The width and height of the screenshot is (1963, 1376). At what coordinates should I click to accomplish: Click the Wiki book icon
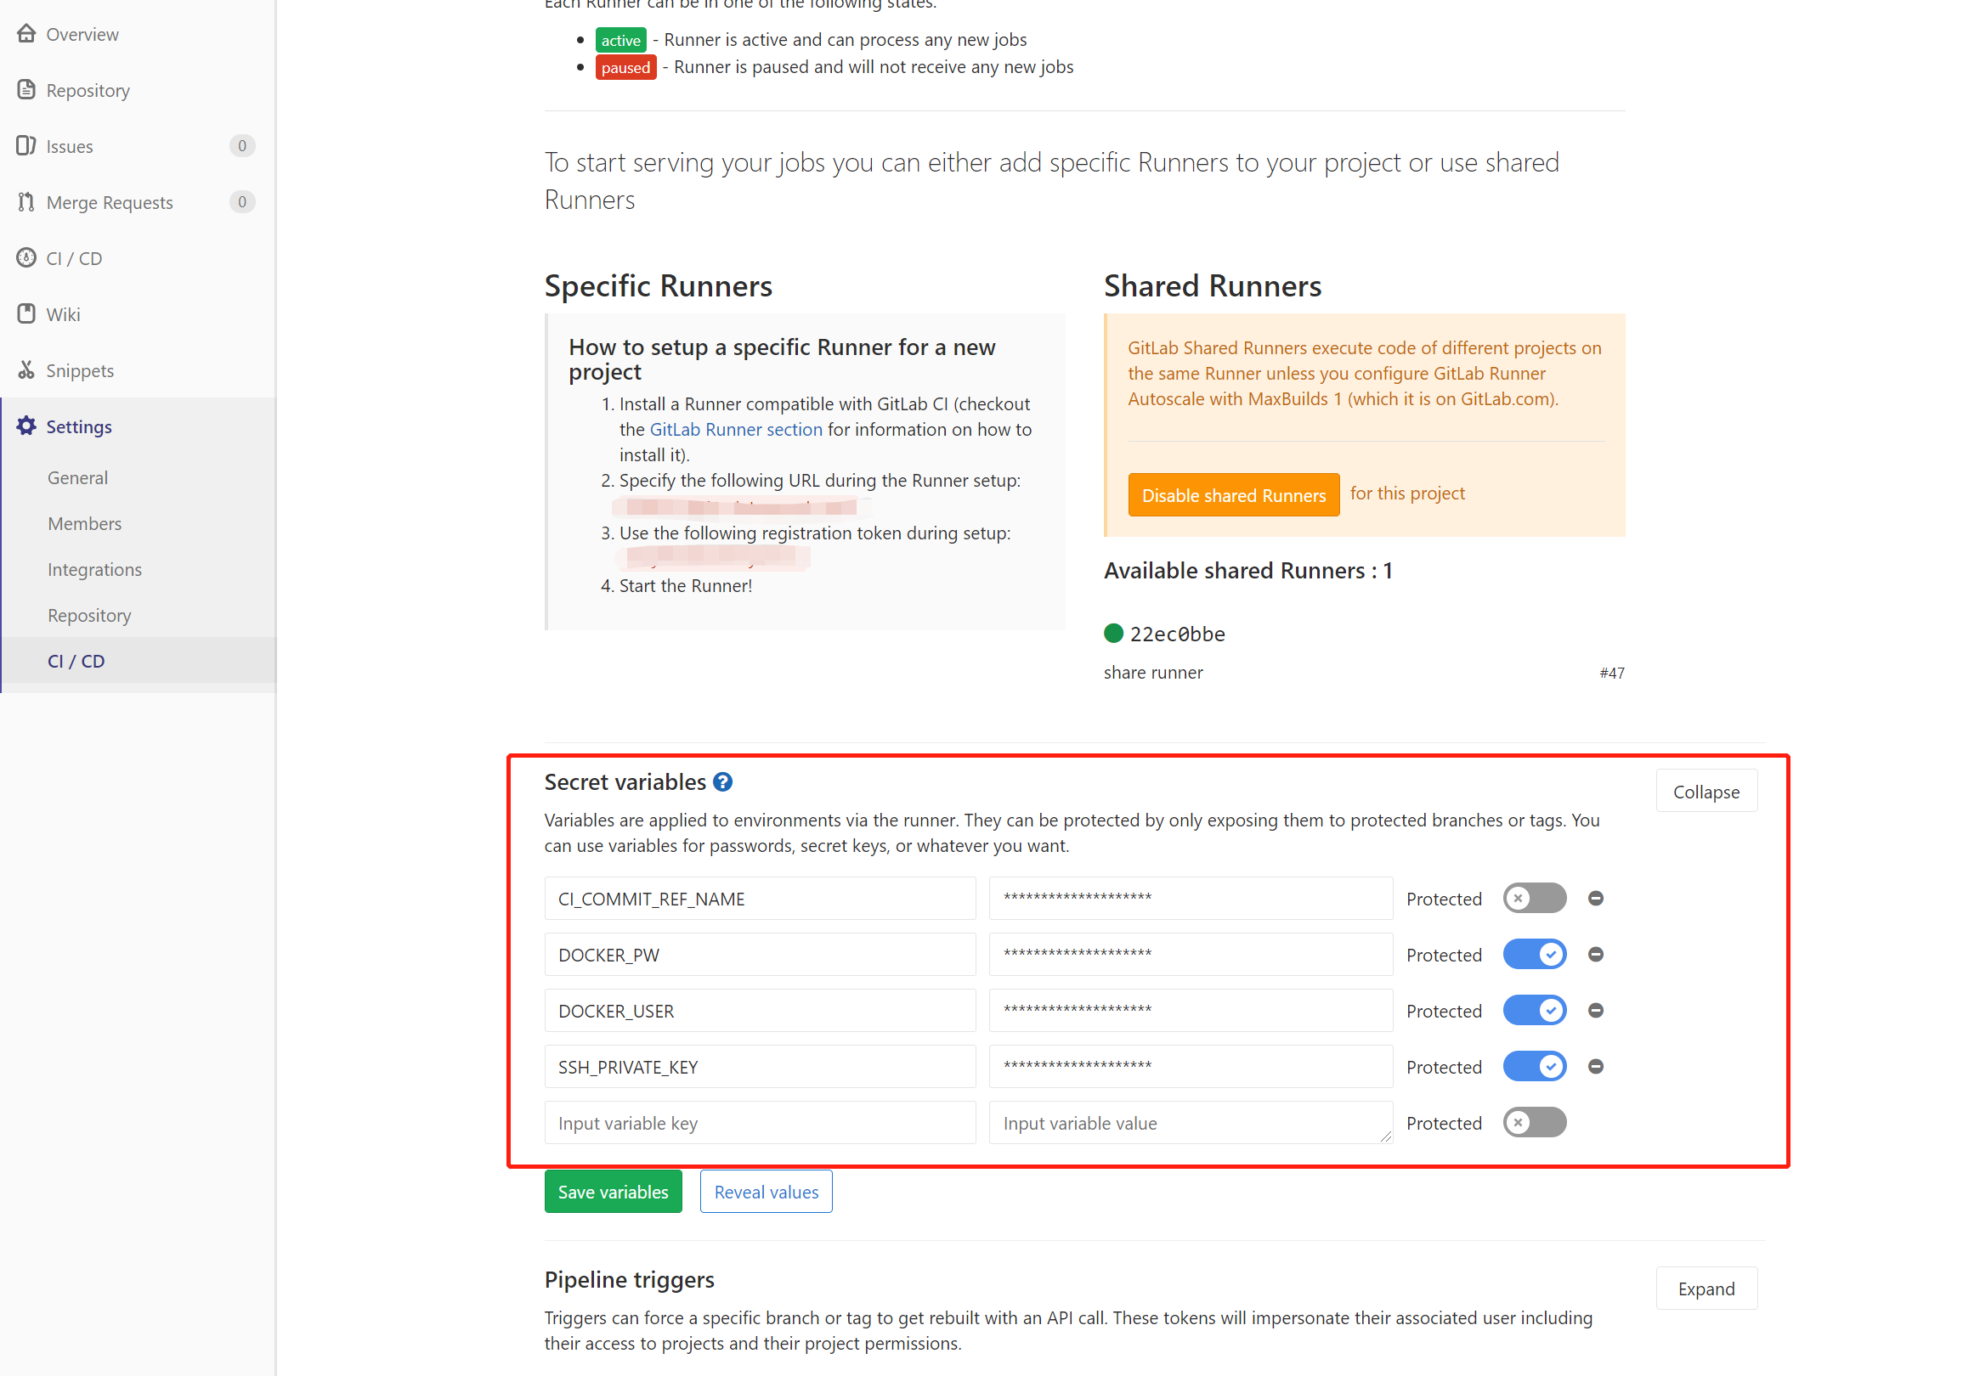[26, 313]
